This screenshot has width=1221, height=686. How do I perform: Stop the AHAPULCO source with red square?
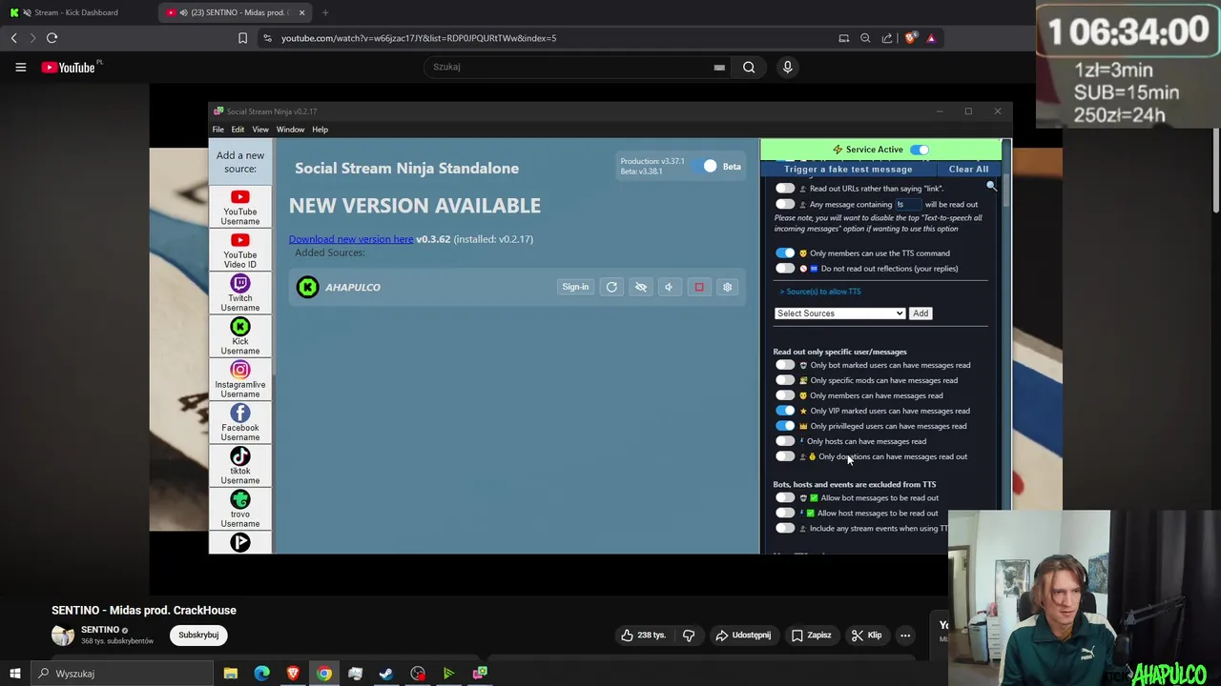point(699,287)
